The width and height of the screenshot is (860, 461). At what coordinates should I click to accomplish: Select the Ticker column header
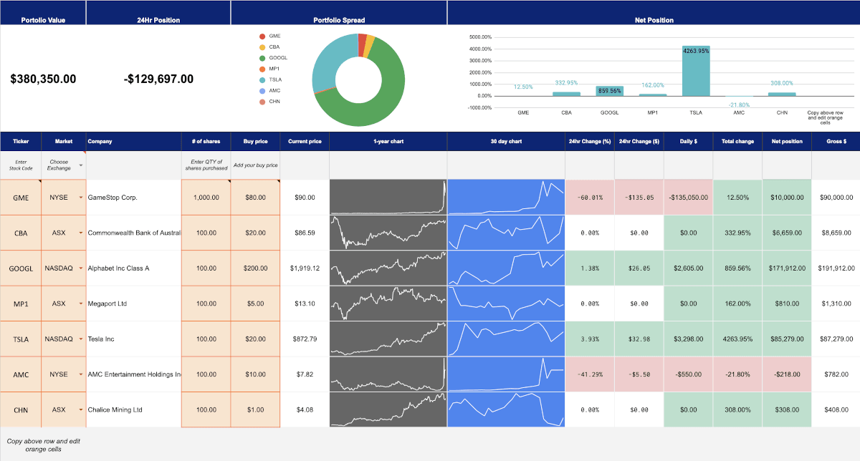coord(21,142)
